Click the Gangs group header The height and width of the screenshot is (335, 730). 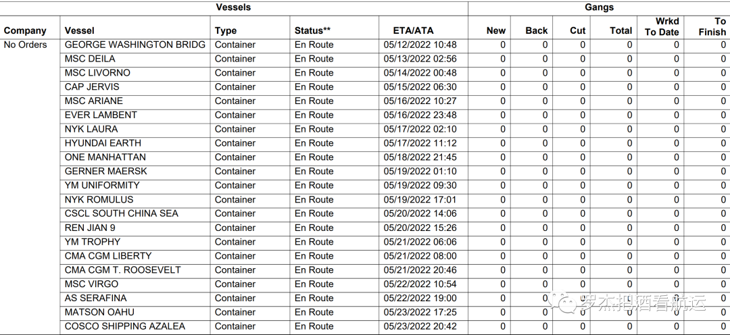[599, 7]
